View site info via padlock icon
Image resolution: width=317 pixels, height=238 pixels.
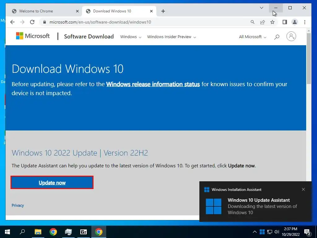(x=45, y=22)
